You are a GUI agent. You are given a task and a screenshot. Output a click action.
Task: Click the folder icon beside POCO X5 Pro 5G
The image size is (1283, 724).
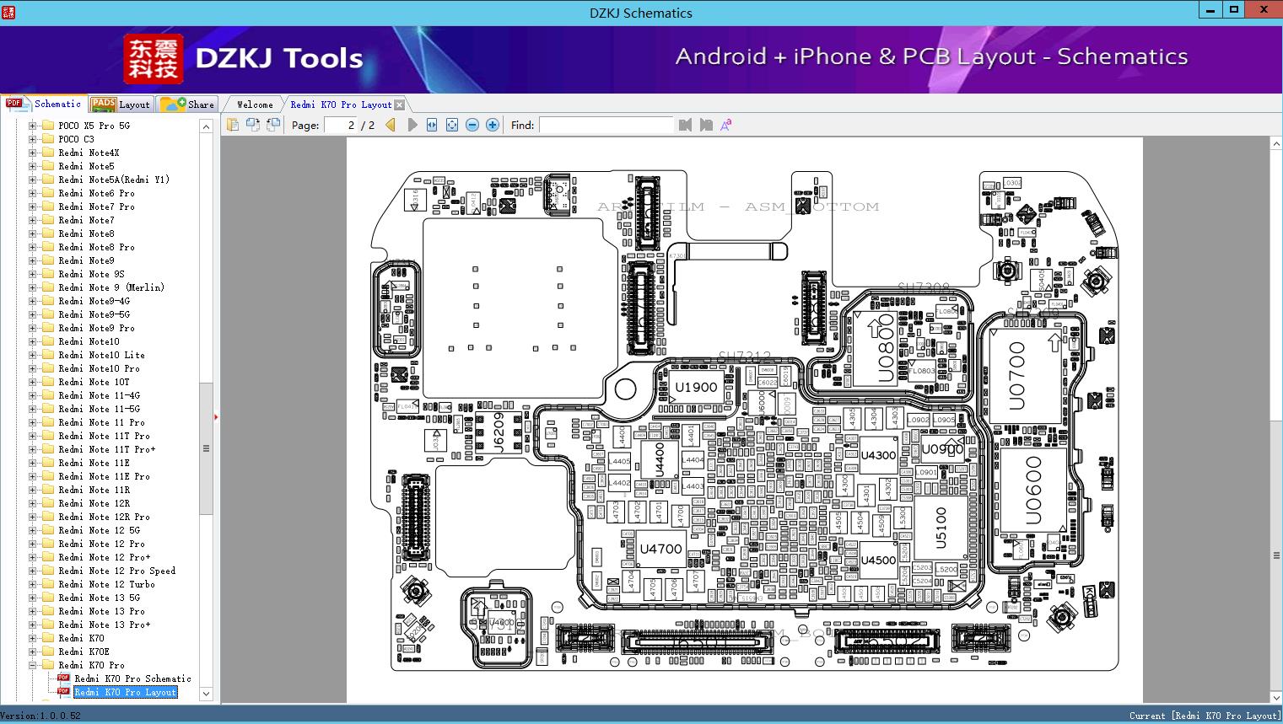point(48,126)
